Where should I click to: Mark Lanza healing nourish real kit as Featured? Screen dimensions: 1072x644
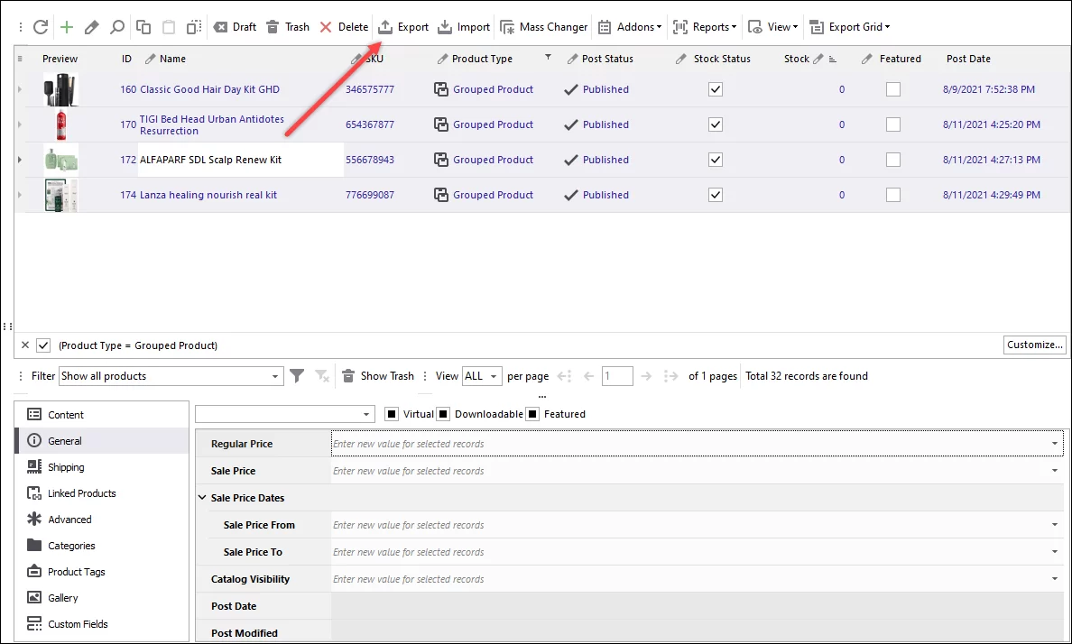[893, 195]
